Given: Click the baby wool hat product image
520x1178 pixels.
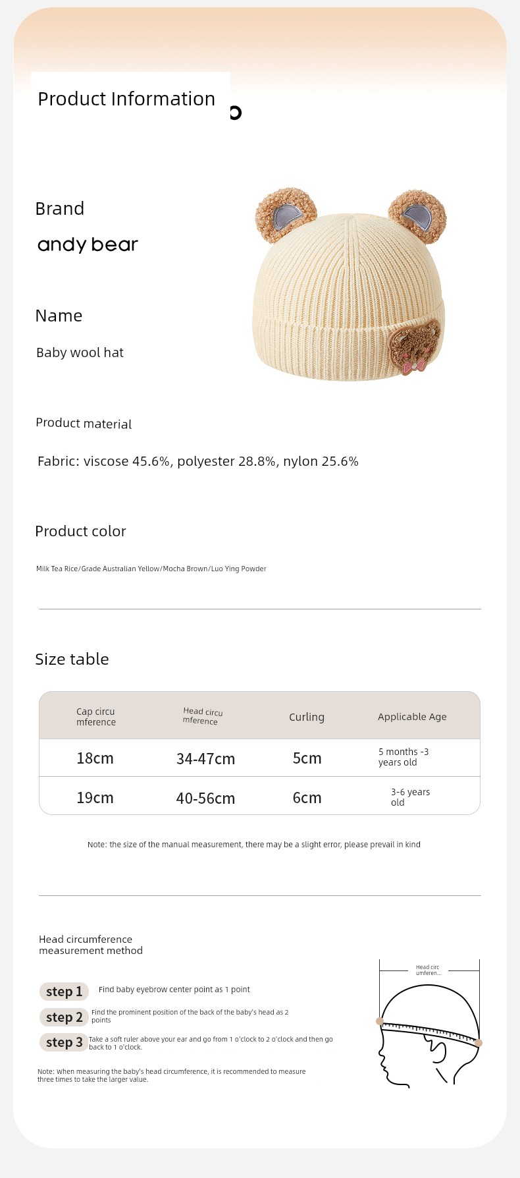Looking at the screenshot, I should coord(350,285).
